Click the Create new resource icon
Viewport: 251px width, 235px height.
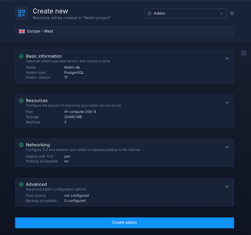click(22, 13)
